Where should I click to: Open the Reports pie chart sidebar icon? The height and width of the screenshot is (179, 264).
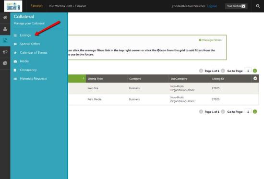pyautogui.click(x=5, y=63)
